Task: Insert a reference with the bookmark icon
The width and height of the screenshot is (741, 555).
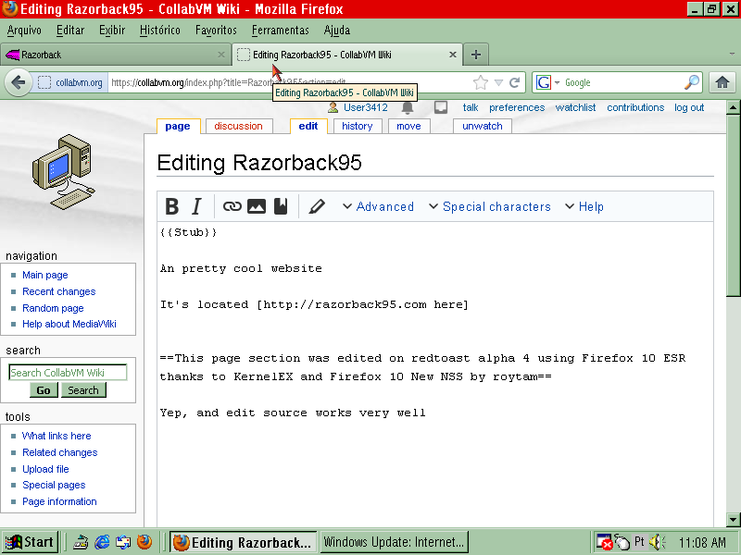Action: point(281,206)
